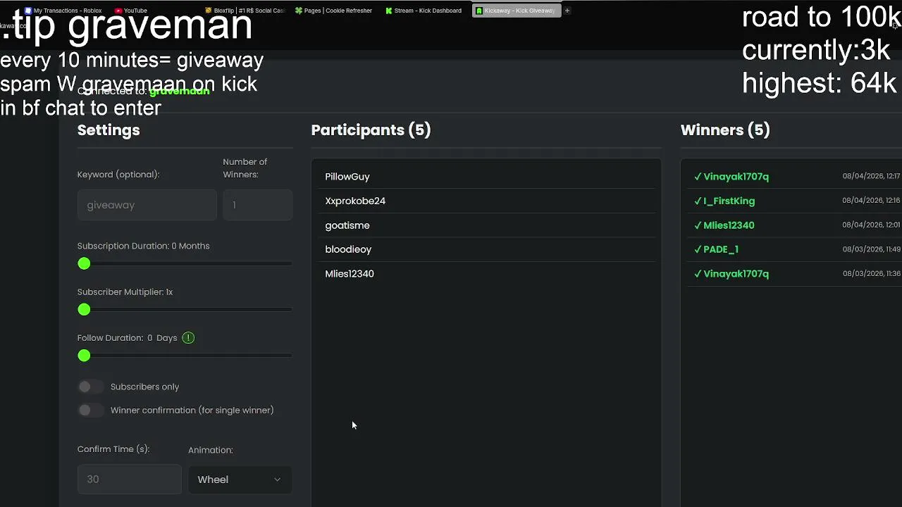Toggle Winner confirmation for single winner
This screenshot has width=902, height=507.
90,410
